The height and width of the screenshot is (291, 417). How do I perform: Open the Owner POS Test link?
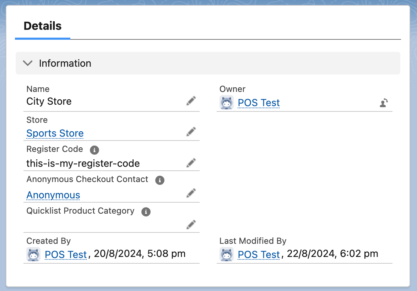[259, 103]
